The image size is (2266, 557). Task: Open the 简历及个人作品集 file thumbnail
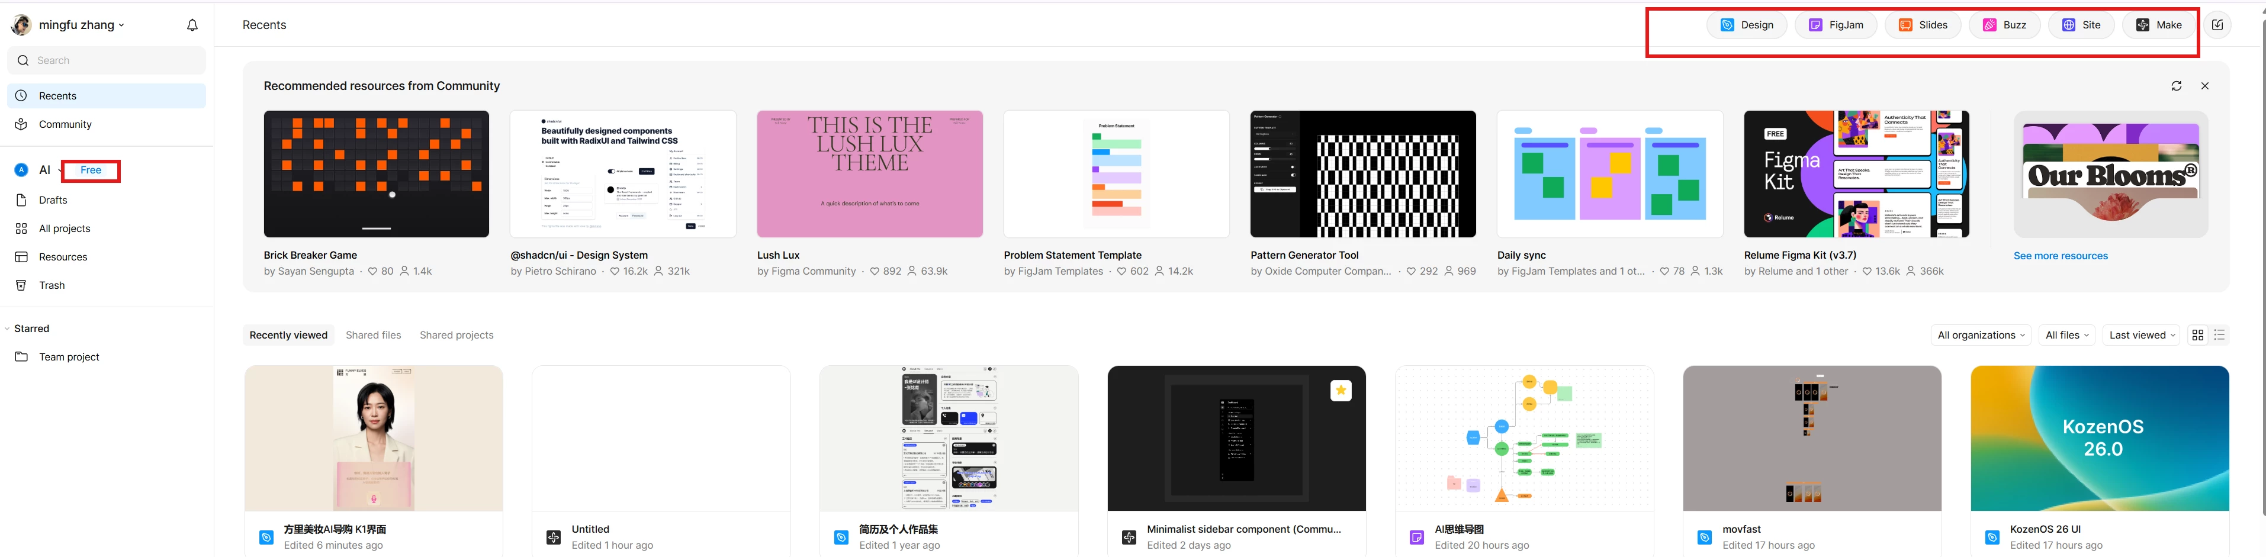click(949, 439)
